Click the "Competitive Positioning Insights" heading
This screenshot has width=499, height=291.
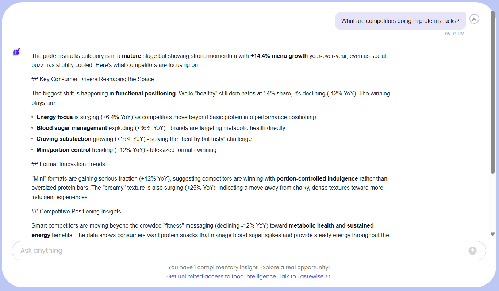tap(76, 211)
